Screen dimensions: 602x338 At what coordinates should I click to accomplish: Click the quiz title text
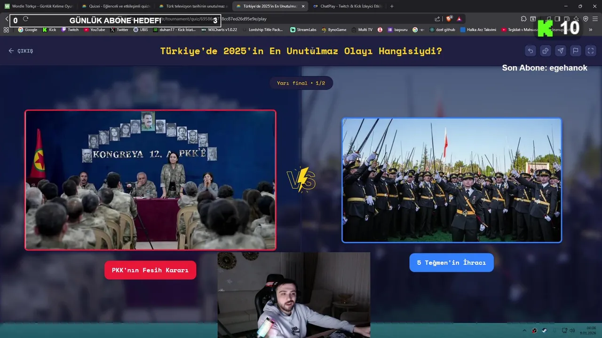301,51
